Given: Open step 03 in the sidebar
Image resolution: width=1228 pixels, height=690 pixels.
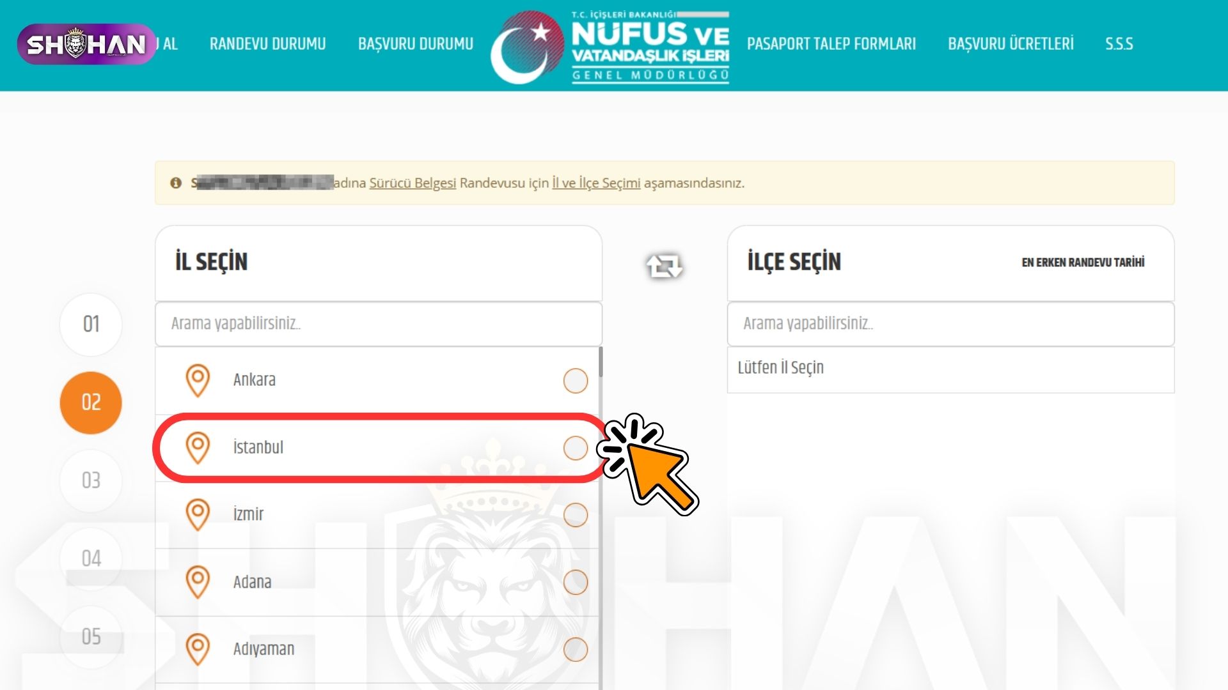Looking at the screenshot, I should [x=91, y=480].
